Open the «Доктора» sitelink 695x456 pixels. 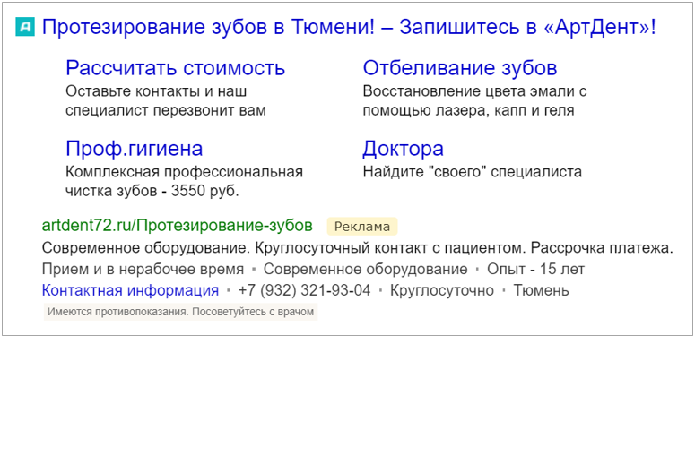click(403, 149)
